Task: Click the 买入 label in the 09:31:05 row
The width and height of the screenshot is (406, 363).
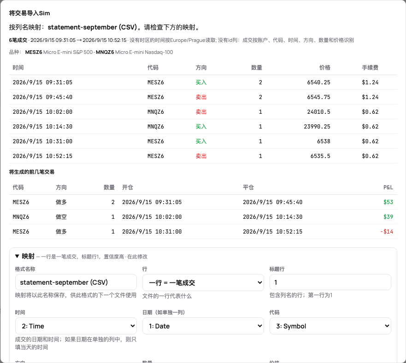Action: pyautogui.click(x=201, y=82)
